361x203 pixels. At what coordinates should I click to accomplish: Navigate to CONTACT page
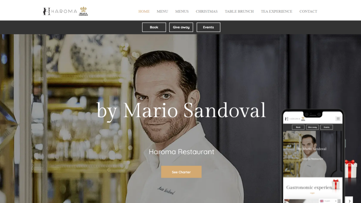click(308, 11)
